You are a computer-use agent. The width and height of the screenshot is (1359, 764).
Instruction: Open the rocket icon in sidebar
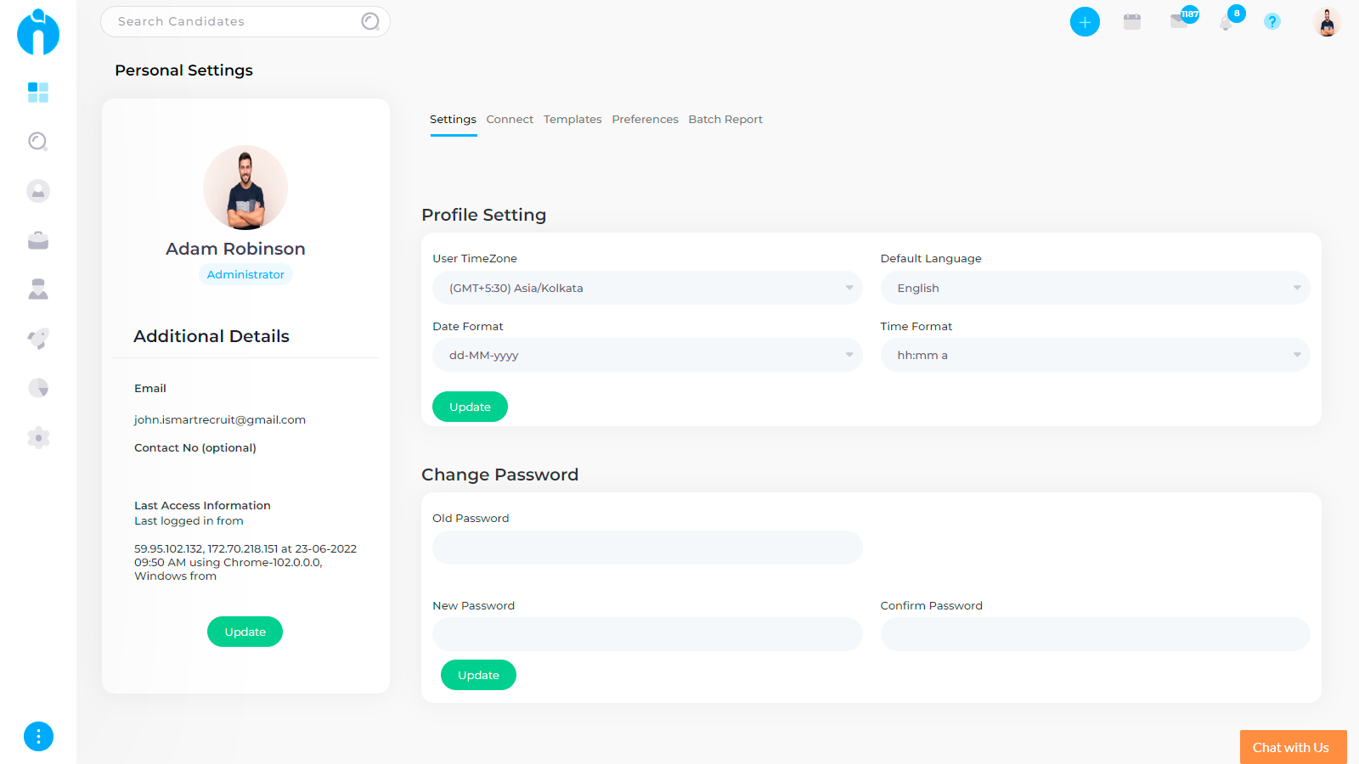[x=38, y=339]
